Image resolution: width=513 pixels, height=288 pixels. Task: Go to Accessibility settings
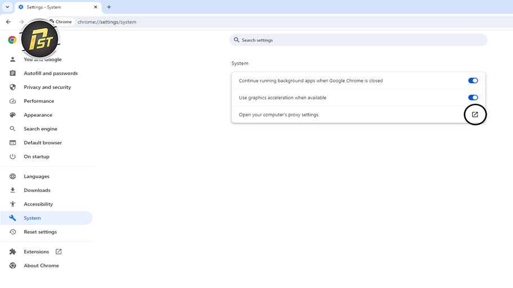click(38, 204)
